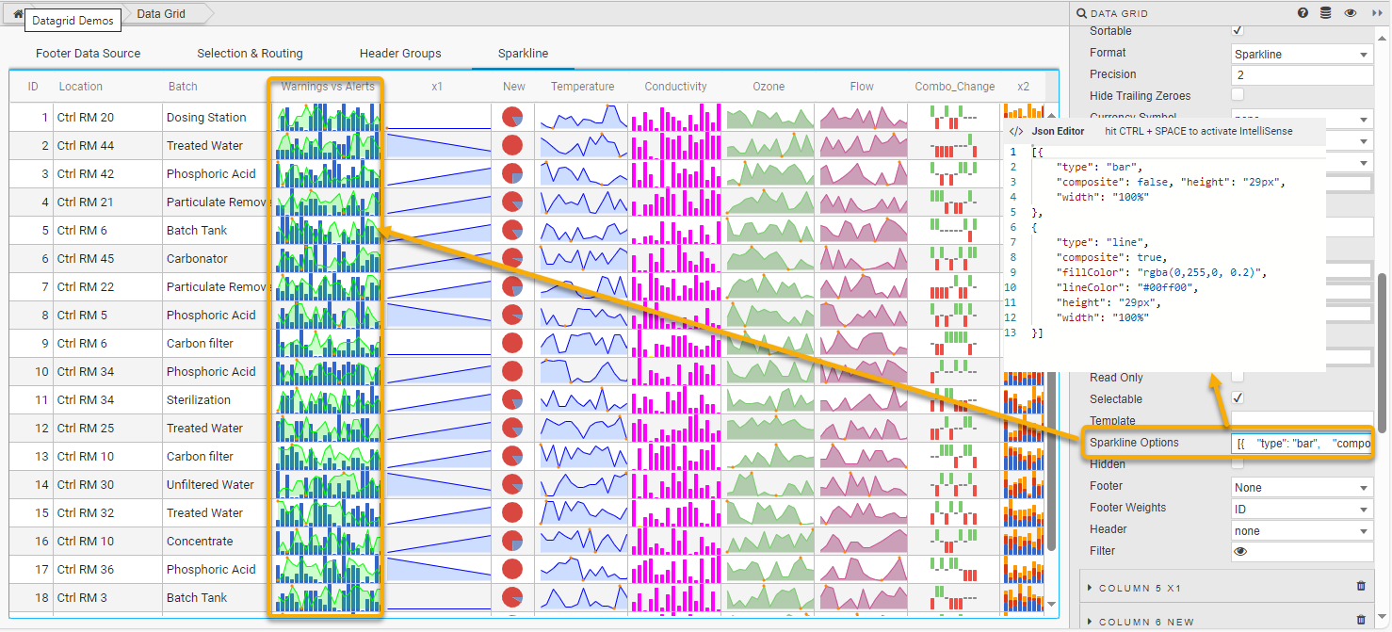
Task: Enable Hide Trailing Zeroes
Action: (x=1237, y=95)
